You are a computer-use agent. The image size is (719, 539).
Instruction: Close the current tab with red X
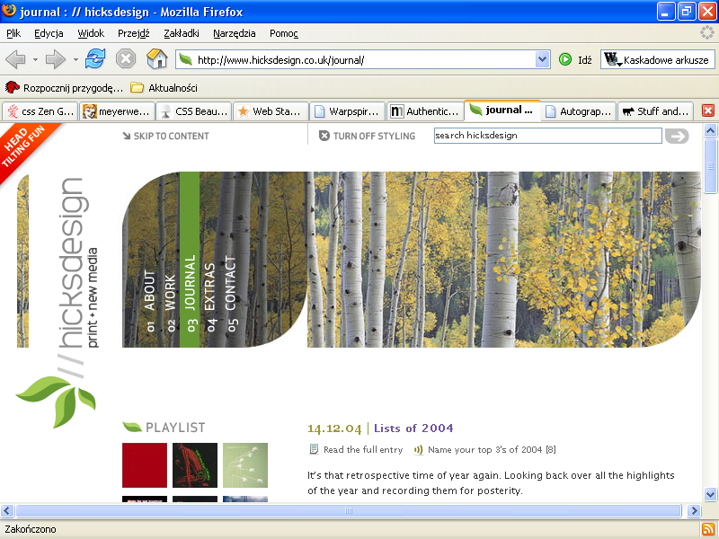pos(708,110)
